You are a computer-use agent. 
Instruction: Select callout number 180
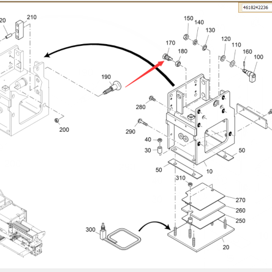(183, 51)
